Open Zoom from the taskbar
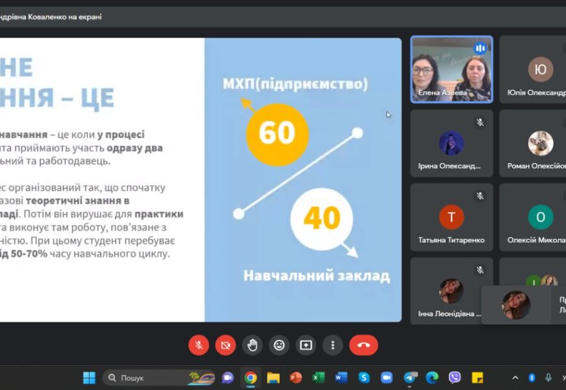Screen dimensions: 566x390 (386, 378)
